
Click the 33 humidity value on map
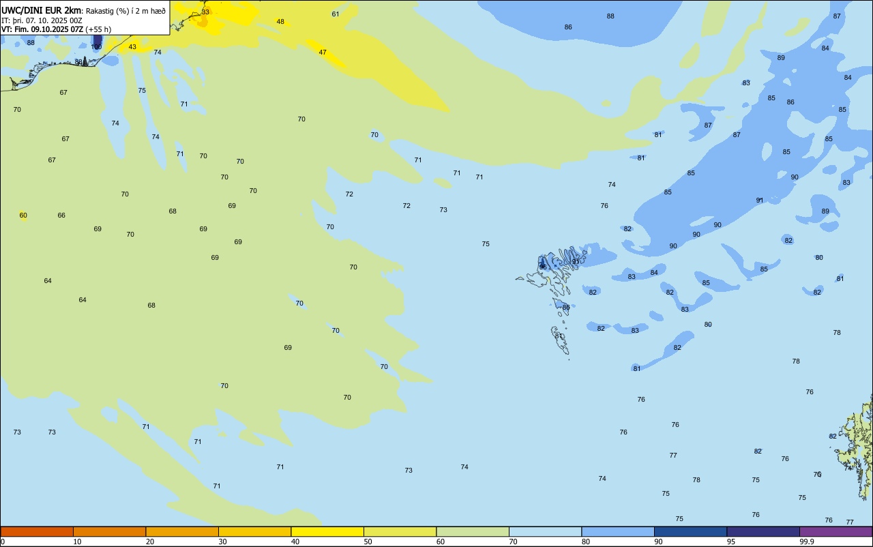(205, 12)
